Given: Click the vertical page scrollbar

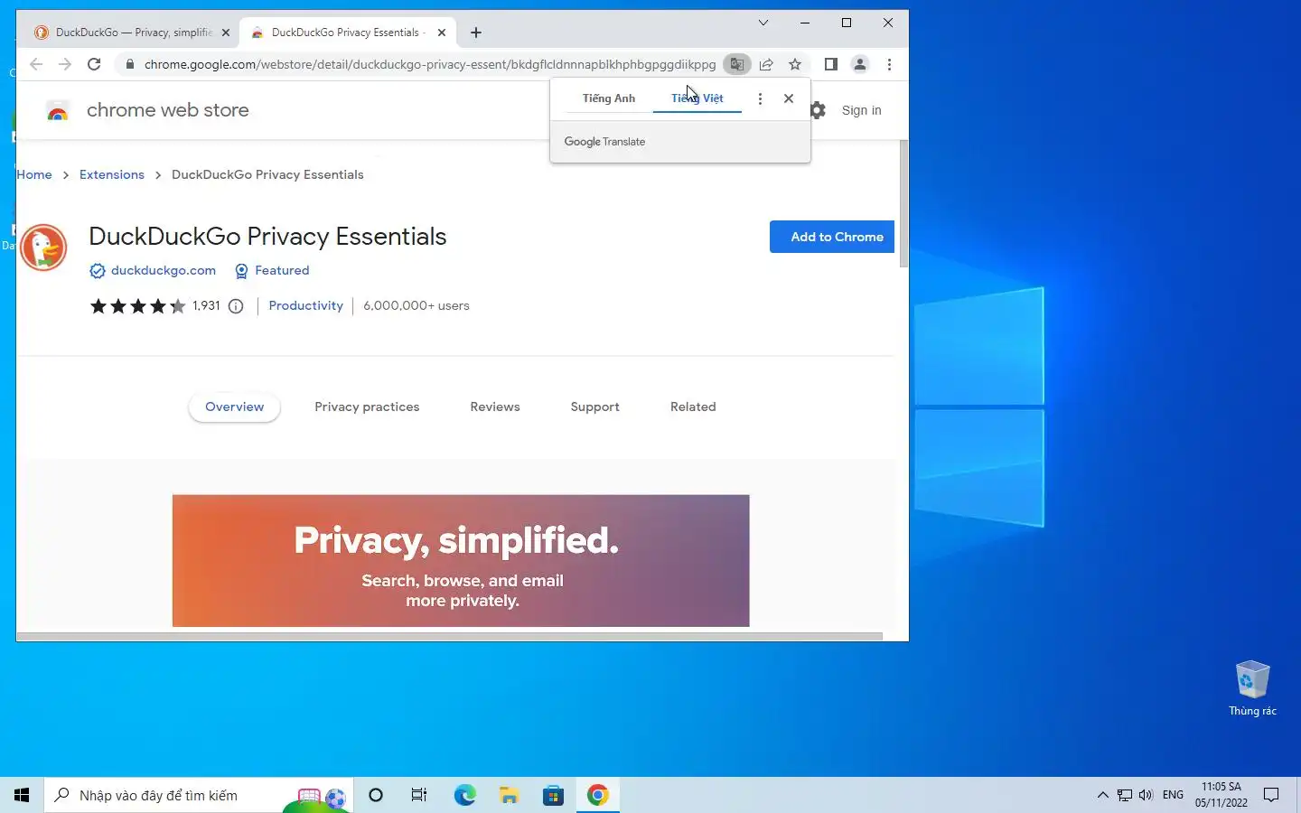Looking at the screenshot, I should pyautogui.click(x=903, y=203).
